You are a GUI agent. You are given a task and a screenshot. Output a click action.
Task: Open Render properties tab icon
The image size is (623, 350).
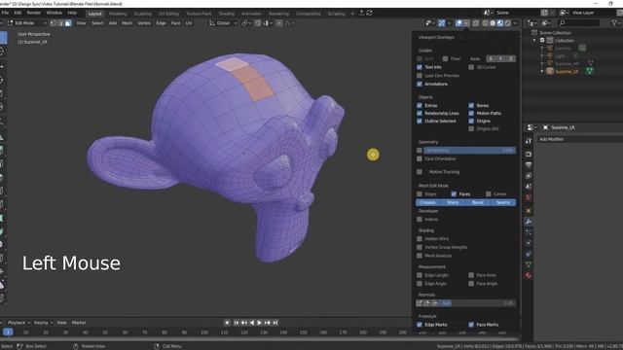pyautogui.click(x=529, y=154)
